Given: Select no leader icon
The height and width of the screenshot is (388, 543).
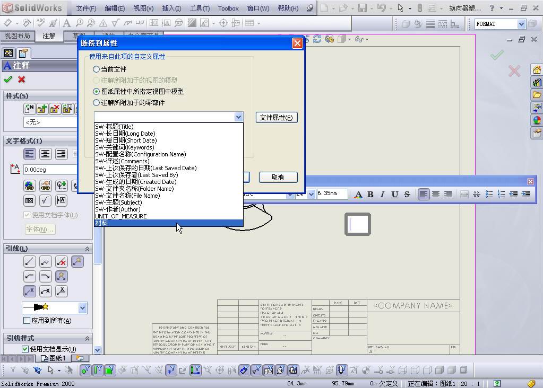Looking at the screenshot, I should tap(61, 262).
